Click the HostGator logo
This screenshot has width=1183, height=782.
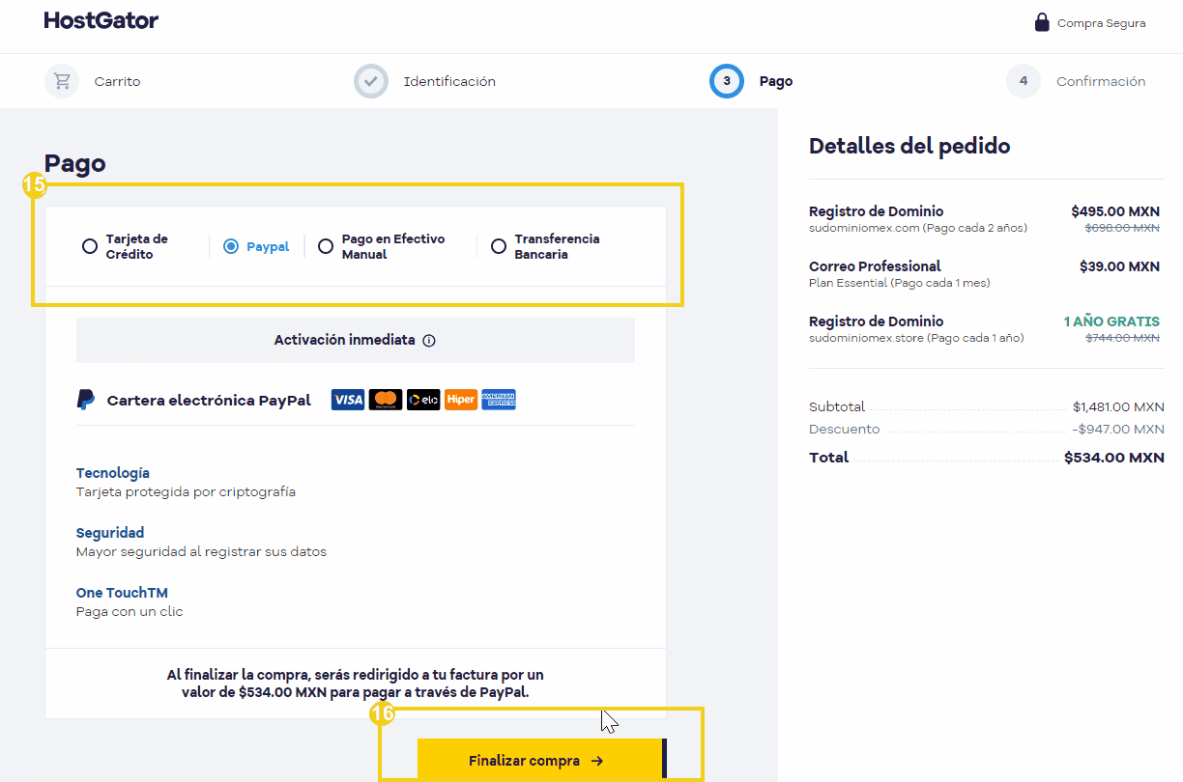click(x=101, y=20)
